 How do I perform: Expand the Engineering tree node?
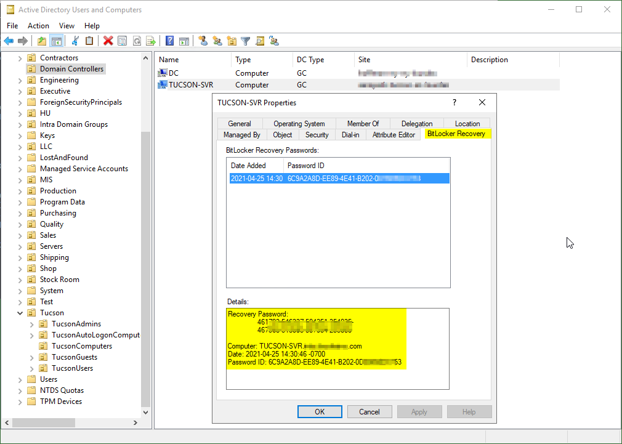point(20,80)
